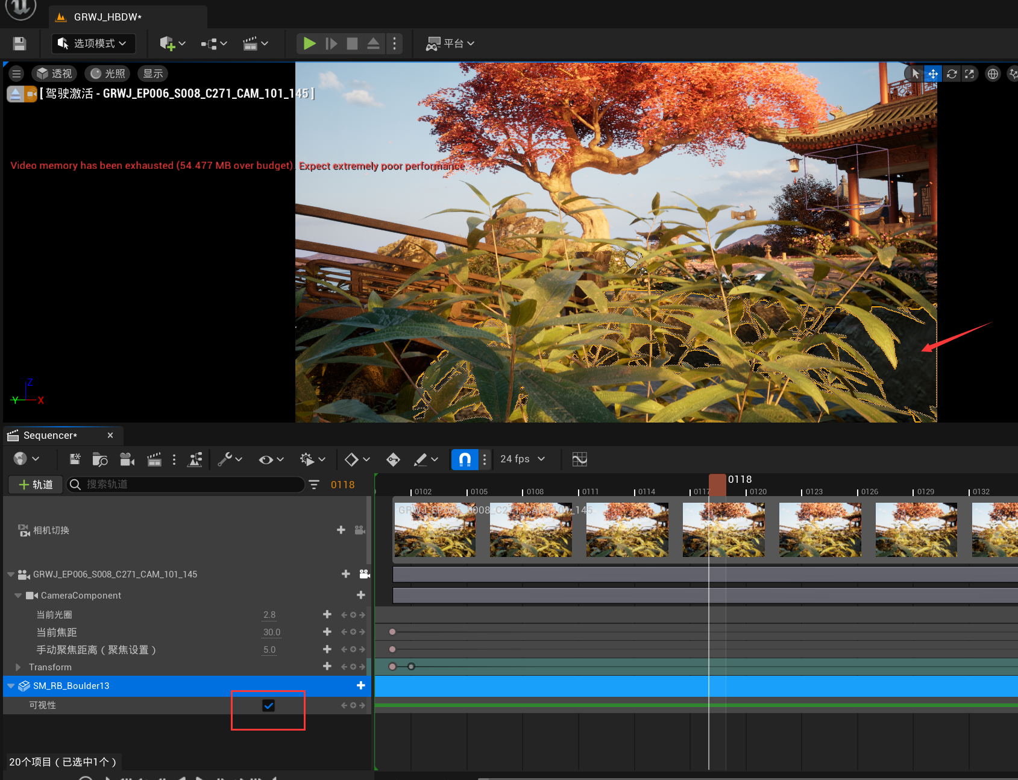1018x780 pixels.
Task: Click the Render movie clapperboard icon
Action: click(x=154, y=459)
